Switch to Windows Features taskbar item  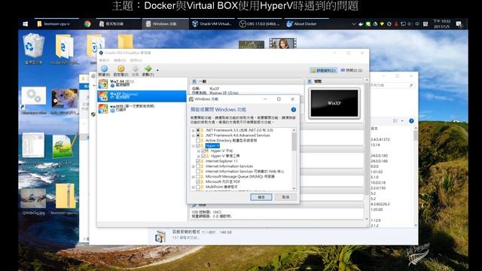[166, 23]
